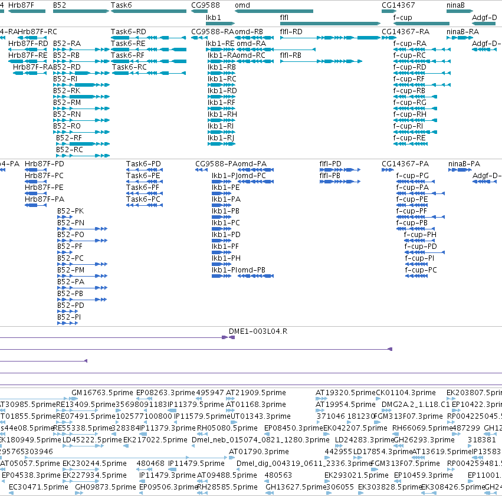502x496 pixels.
Task: Select the B52-PK protein label
Action: [x=71, y=211]
